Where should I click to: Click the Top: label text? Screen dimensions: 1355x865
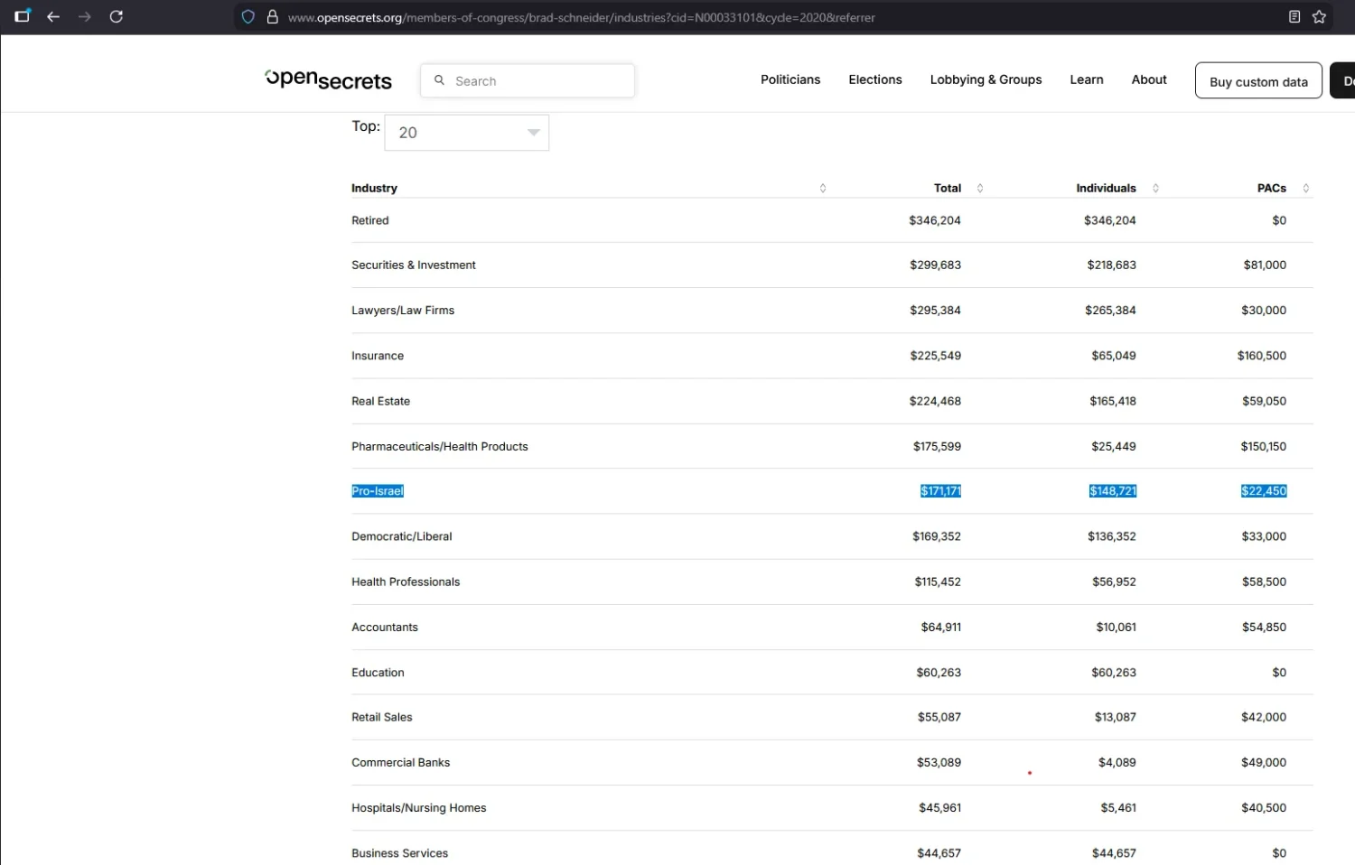366,126
